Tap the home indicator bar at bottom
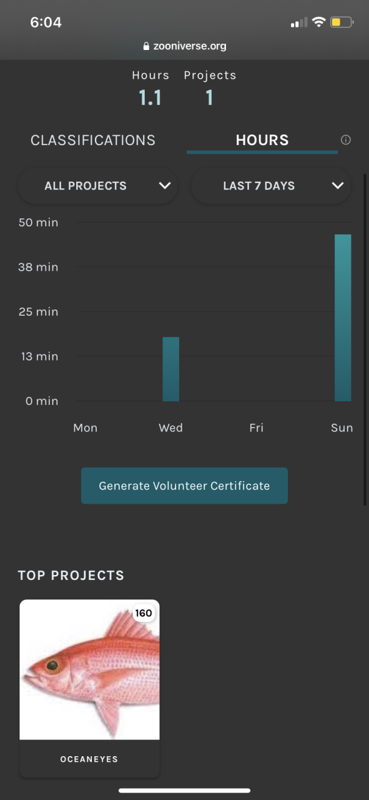This screenshot has height=800, width=369. 184,791
